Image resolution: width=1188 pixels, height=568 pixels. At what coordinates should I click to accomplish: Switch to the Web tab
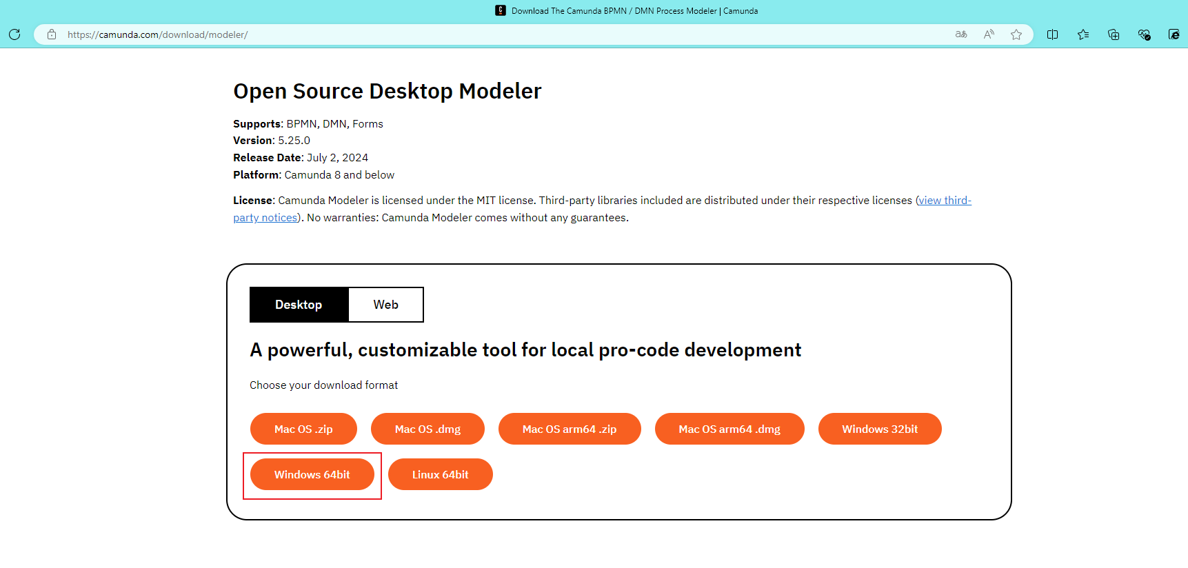tap(386, 305)
